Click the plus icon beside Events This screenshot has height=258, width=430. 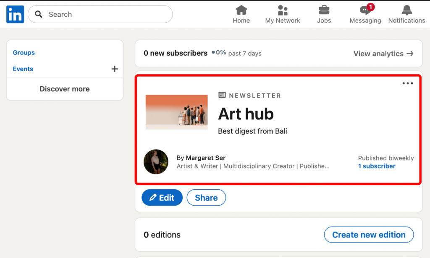coord(114,69)
